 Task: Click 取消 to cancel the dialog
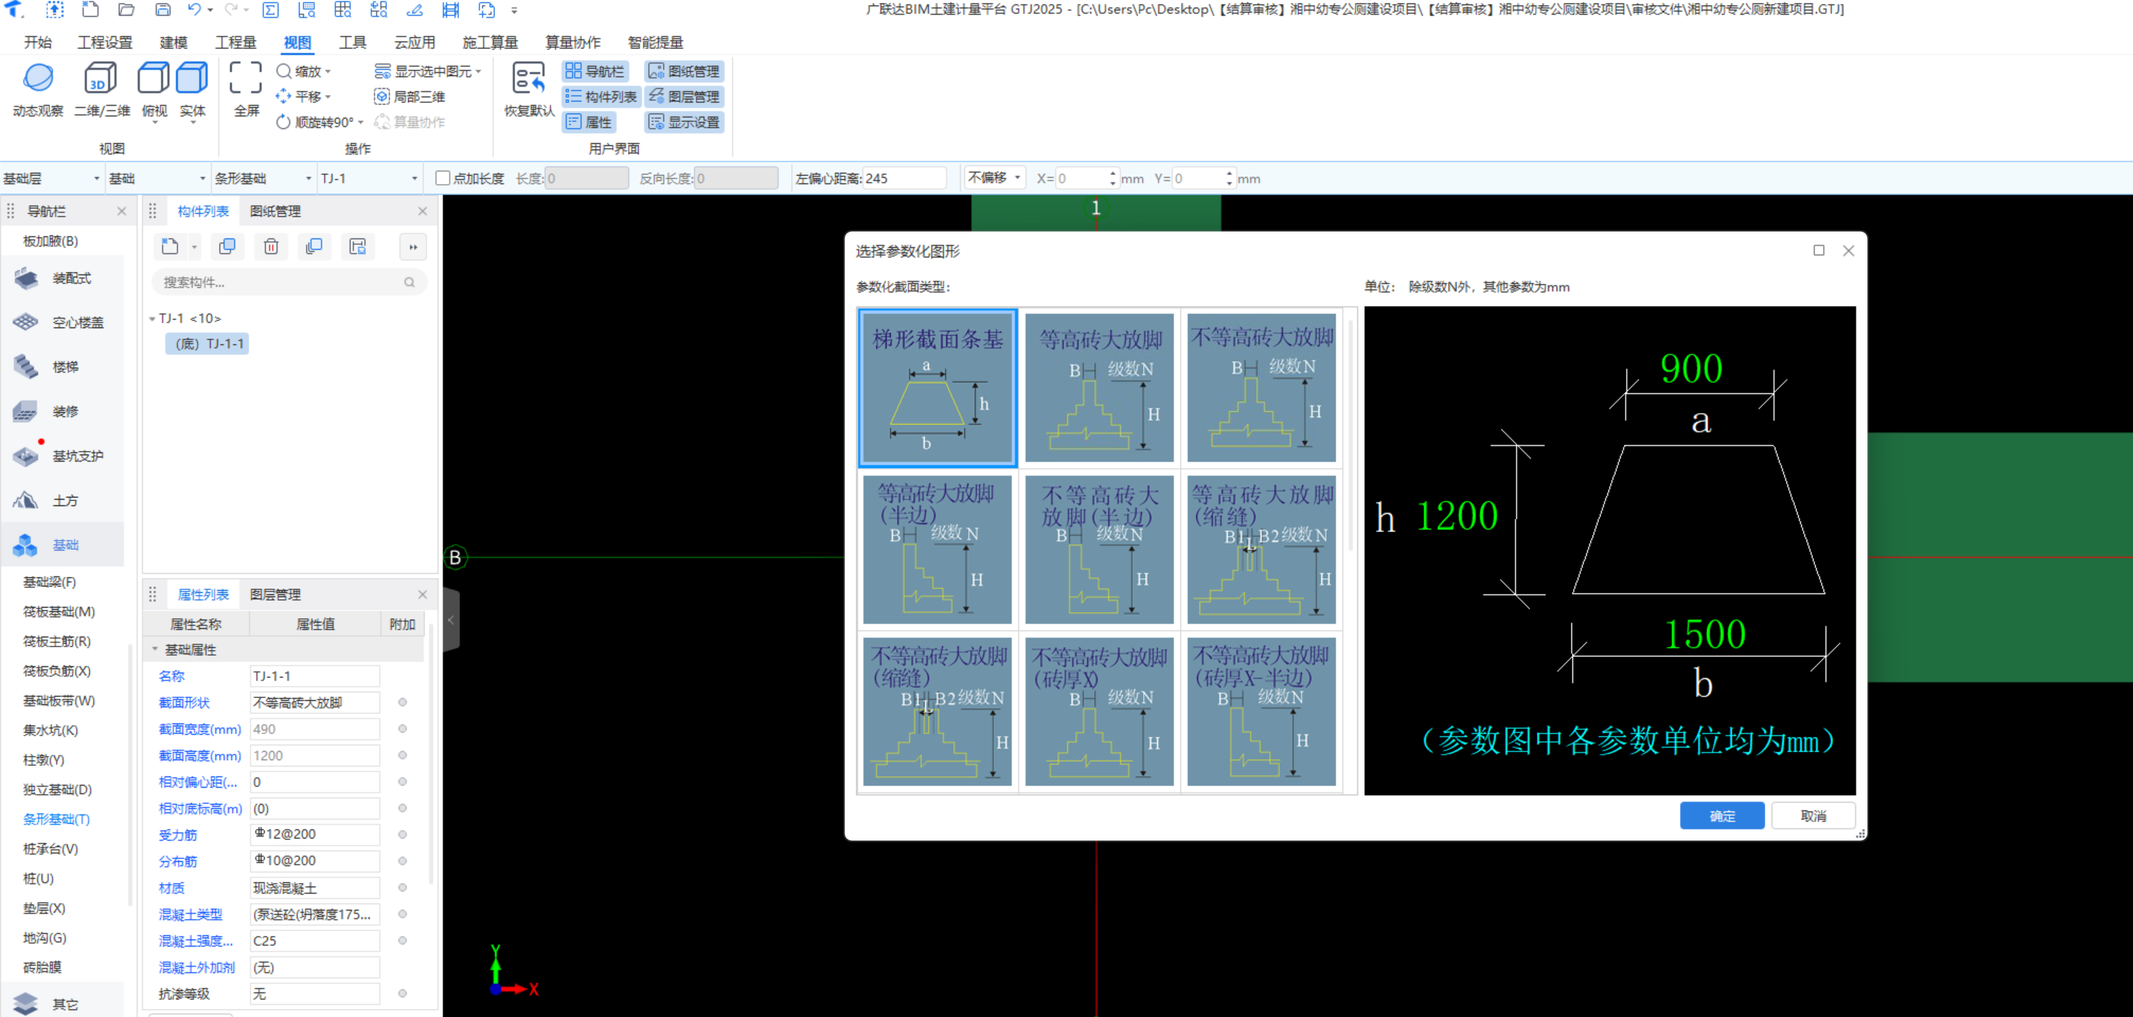point(1813,816)
